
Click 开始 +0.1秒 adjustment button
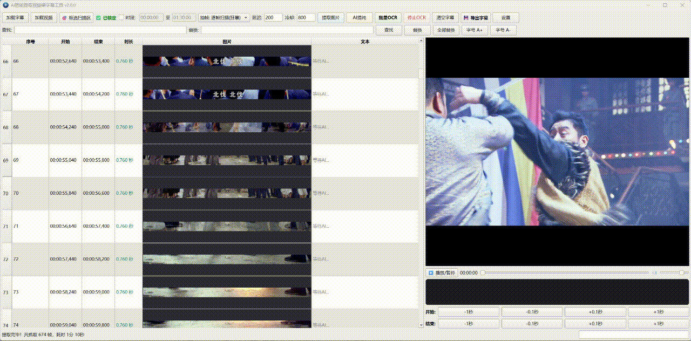pos(595,312)
